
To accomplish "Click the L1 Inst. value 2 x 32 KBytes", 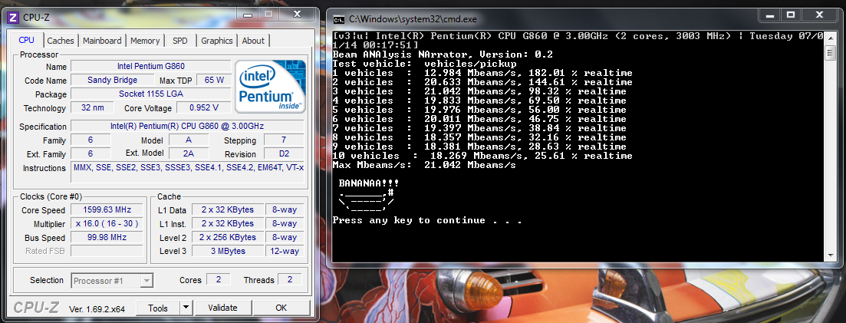I will click(x=227, y=223).
